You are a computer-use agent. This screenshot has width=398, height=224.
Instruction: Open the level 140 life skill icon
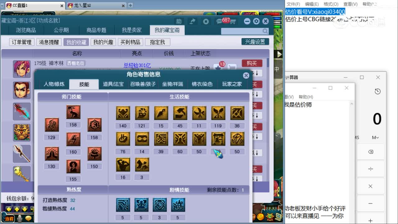pos(123,113)
